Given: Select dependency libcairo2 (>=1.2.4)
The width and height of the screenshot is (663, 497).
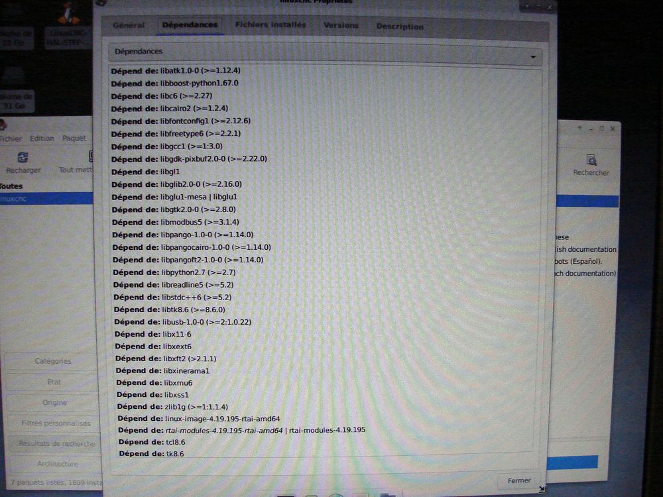Looking at the screenshot, I should tap(170, 109).
